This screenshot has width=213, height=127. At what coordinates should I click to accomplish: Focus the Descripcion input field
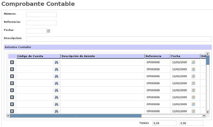point(119,39)
